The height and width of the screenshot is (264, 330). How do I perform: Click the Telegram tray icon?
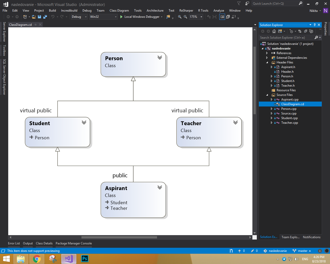click(x=284, y=259)
